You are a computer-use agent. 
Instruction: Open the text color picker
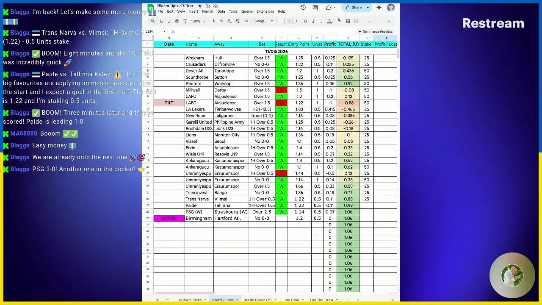click(x=329, y=21)
